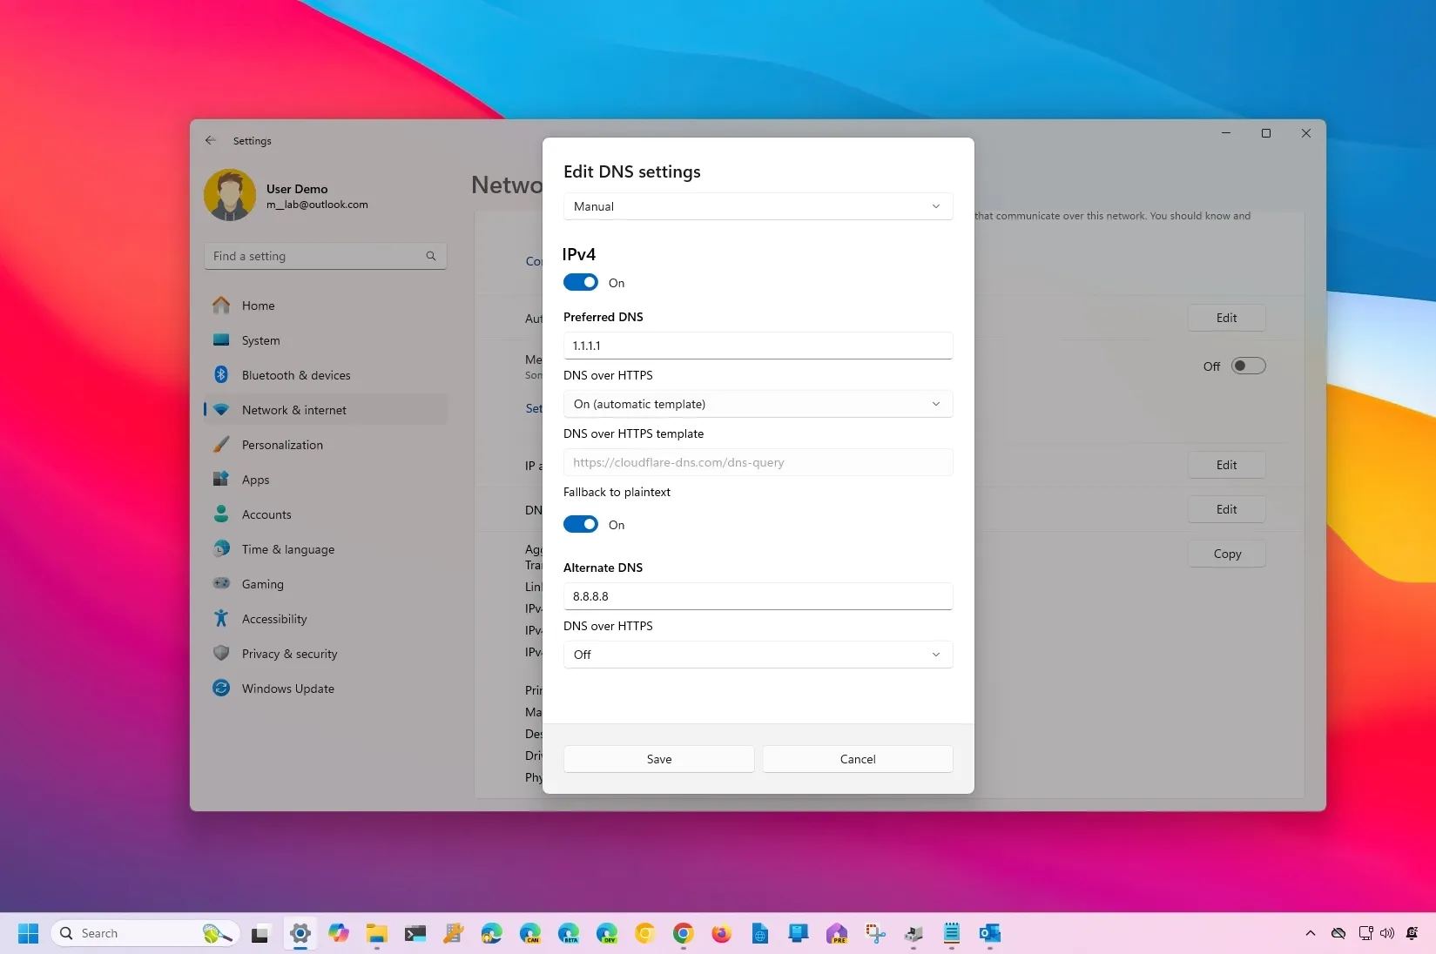Open the home icon with PRE badge in taskbar

coord(837,934)
